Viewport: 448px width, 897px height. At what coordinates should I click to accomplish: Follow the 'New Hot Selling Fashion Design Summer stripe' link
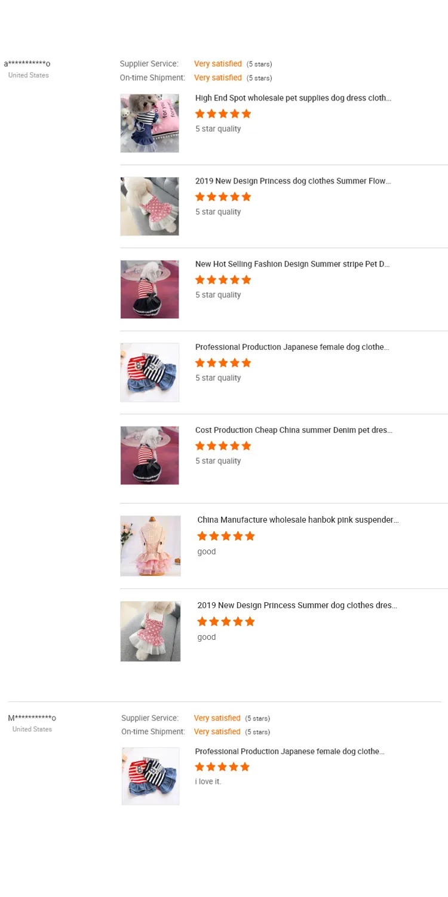[x=293, y=264]
